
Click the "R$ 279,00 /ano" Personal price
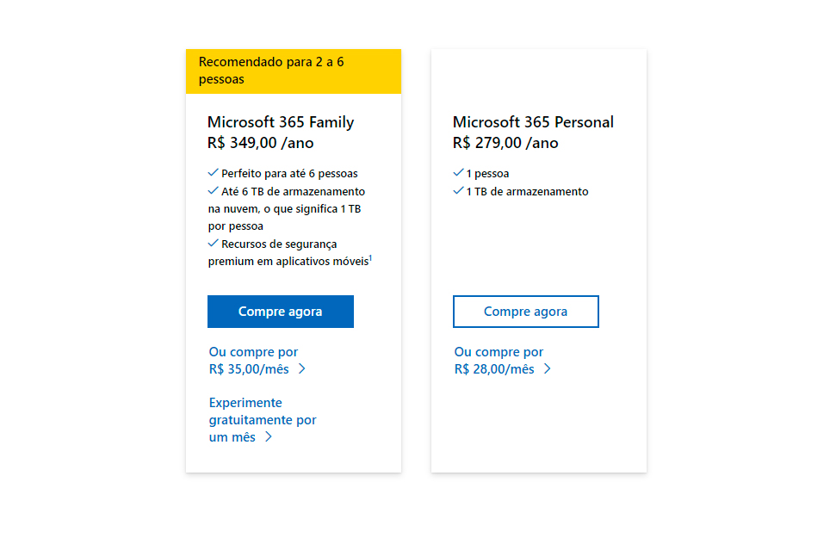[505, 143]
